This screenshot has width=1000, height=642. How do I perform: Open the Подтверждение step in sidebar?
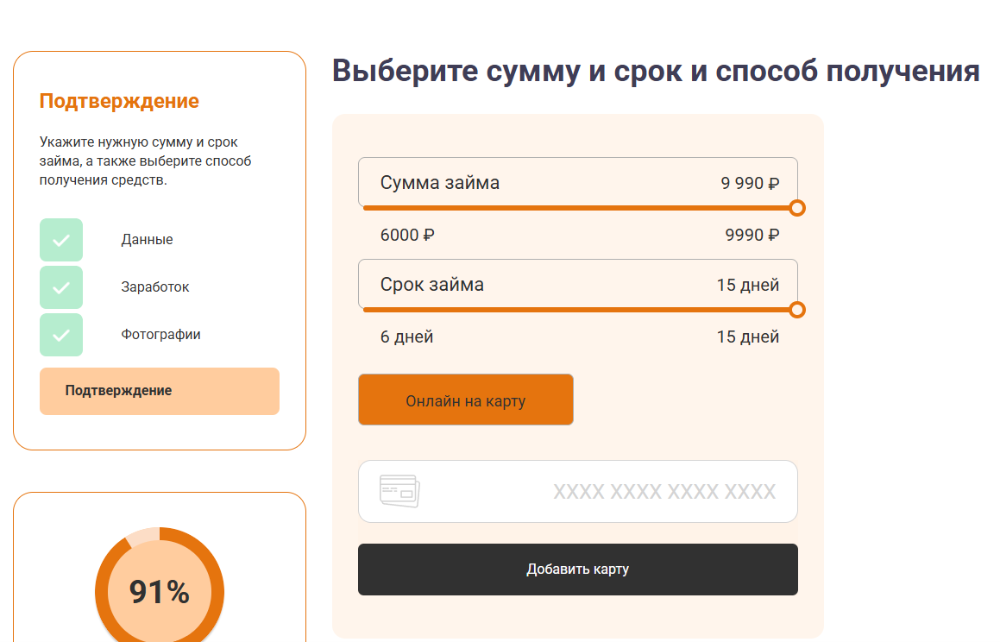(x=160, y=391)
